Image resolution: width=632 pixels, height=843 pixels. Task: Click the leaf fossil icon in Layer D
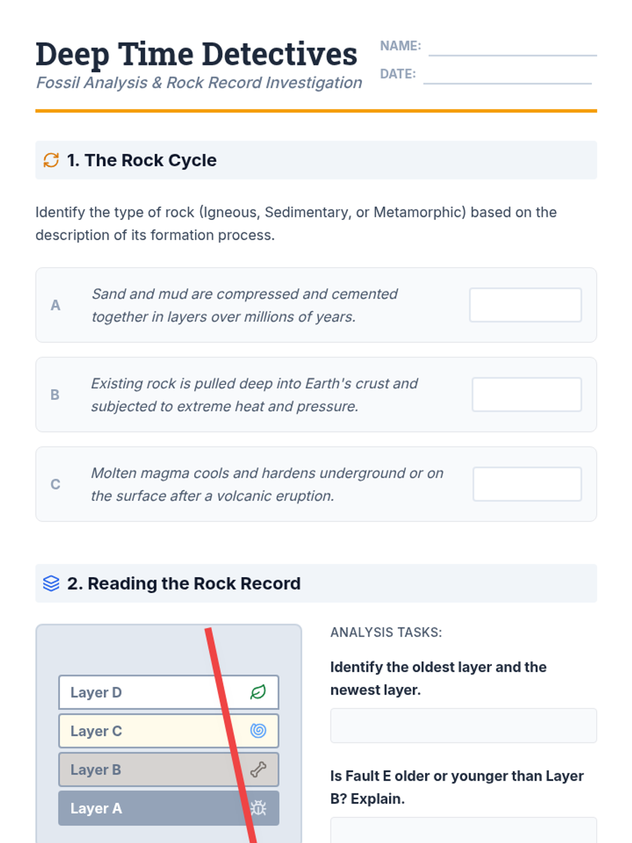point(258,692)
